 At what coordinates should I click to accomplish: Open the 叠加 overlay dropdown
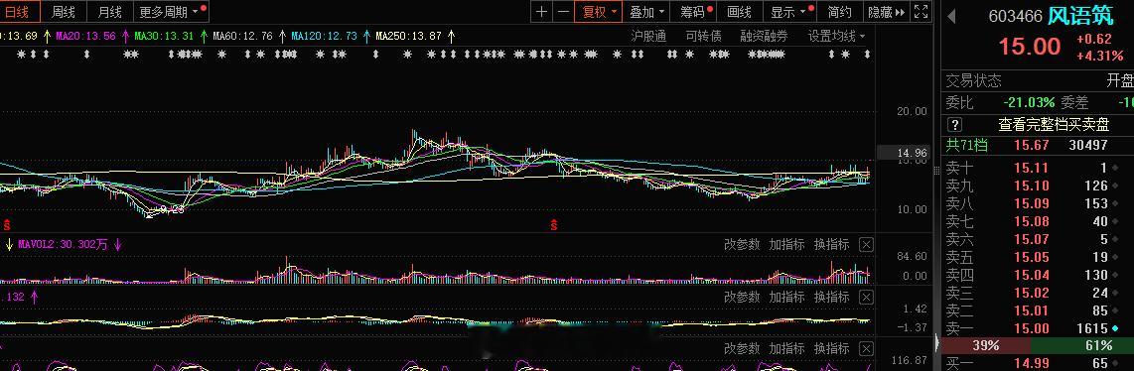point(646,12)
